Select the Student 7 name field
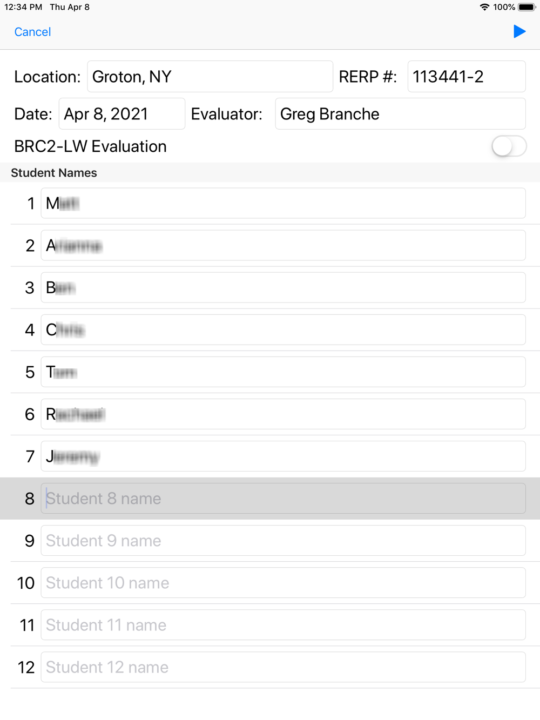540x720 pixels. pos(283,456)
